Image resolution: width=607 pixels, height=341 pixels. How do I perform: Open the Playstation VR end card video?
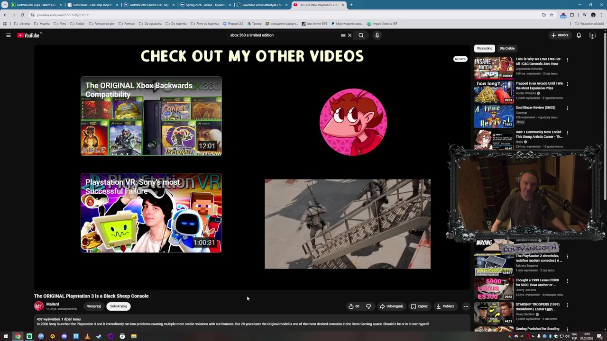151,213
